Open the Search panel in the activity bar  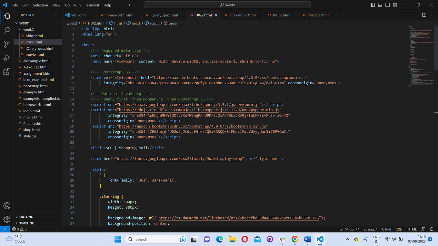(x=6, y=30)
